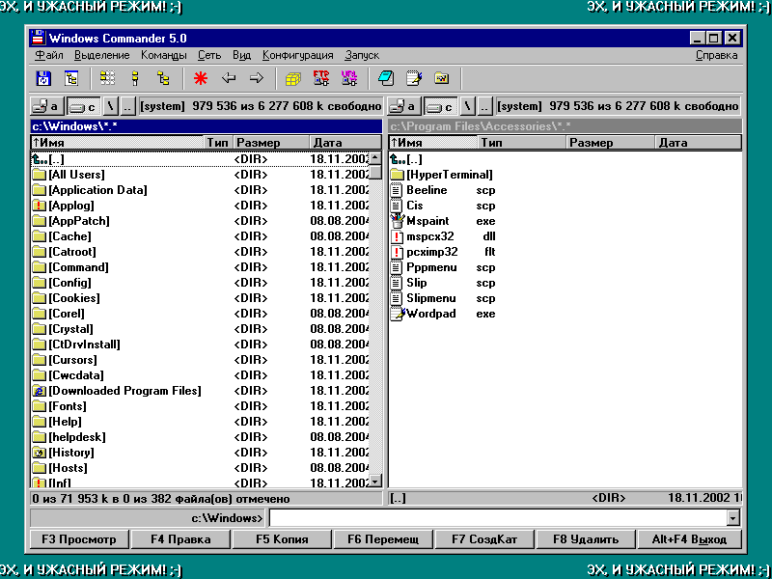This screenshot has width=772, height=579.
Task: Select the [Cursors] folder row
Action: click(x=200, y=360)
